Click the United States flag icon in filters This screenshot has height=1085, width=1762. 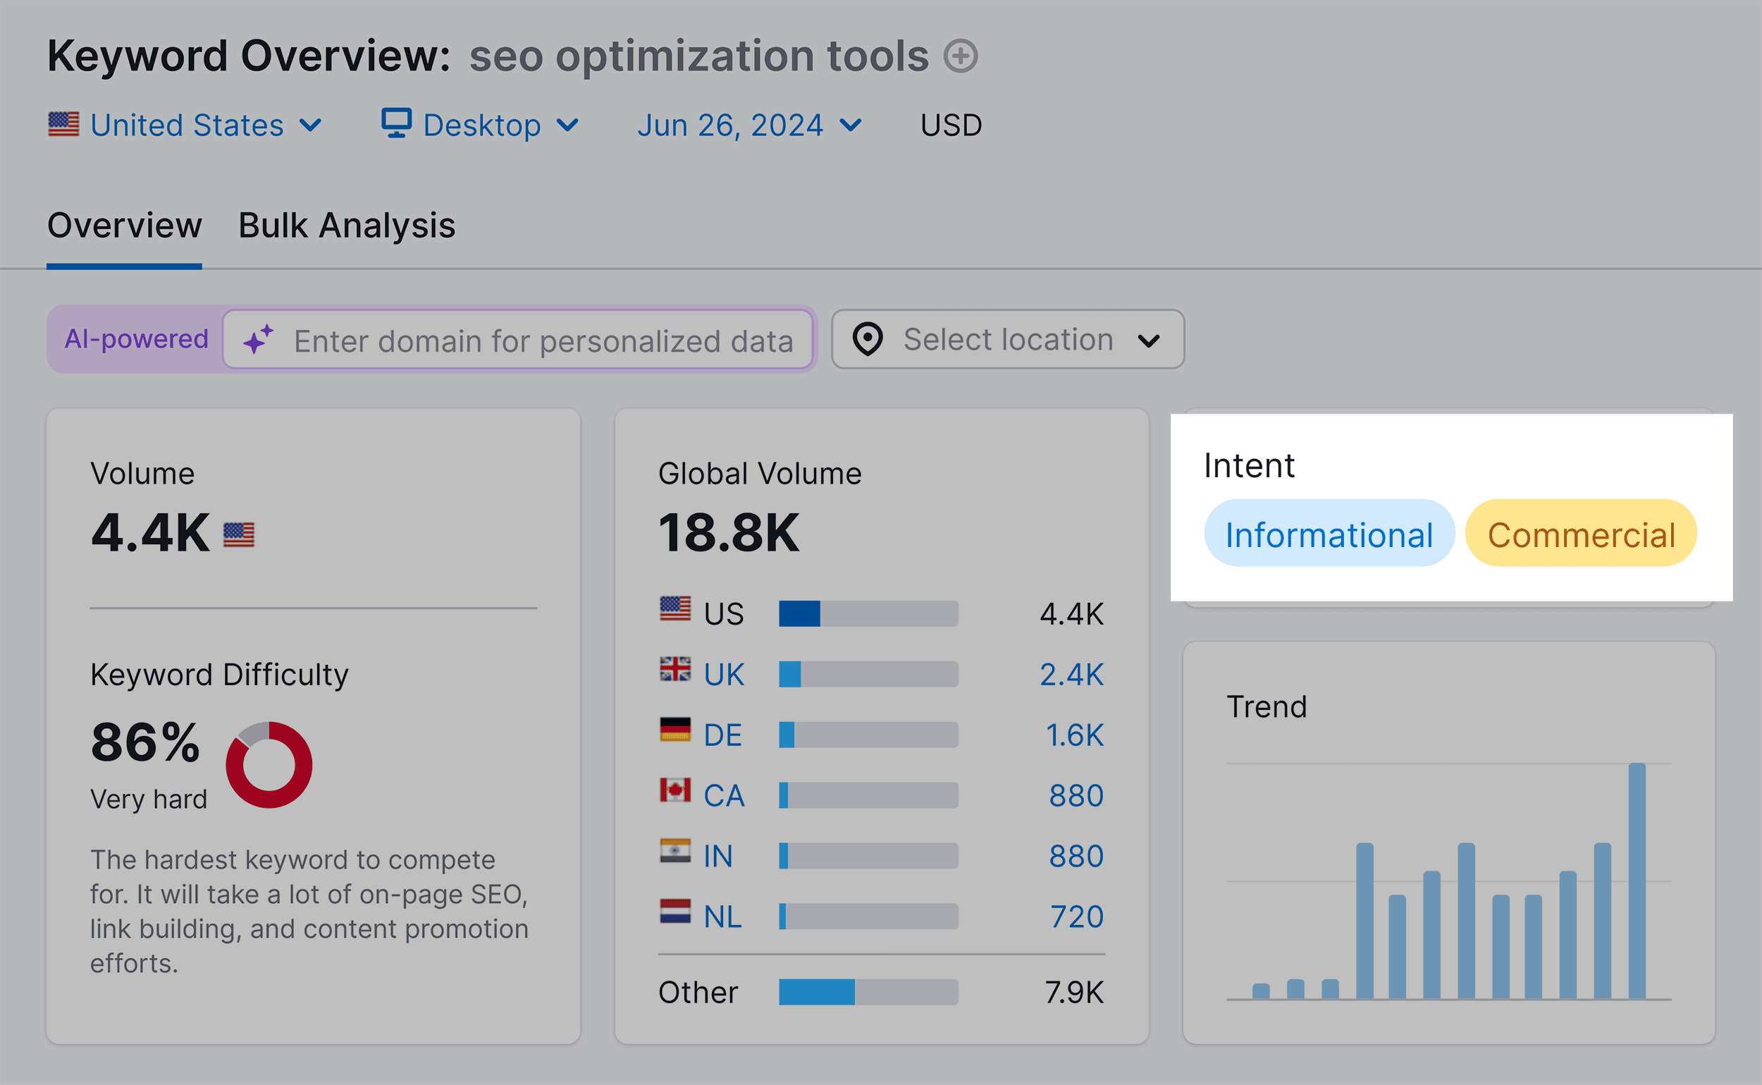[x=63, y=124]
